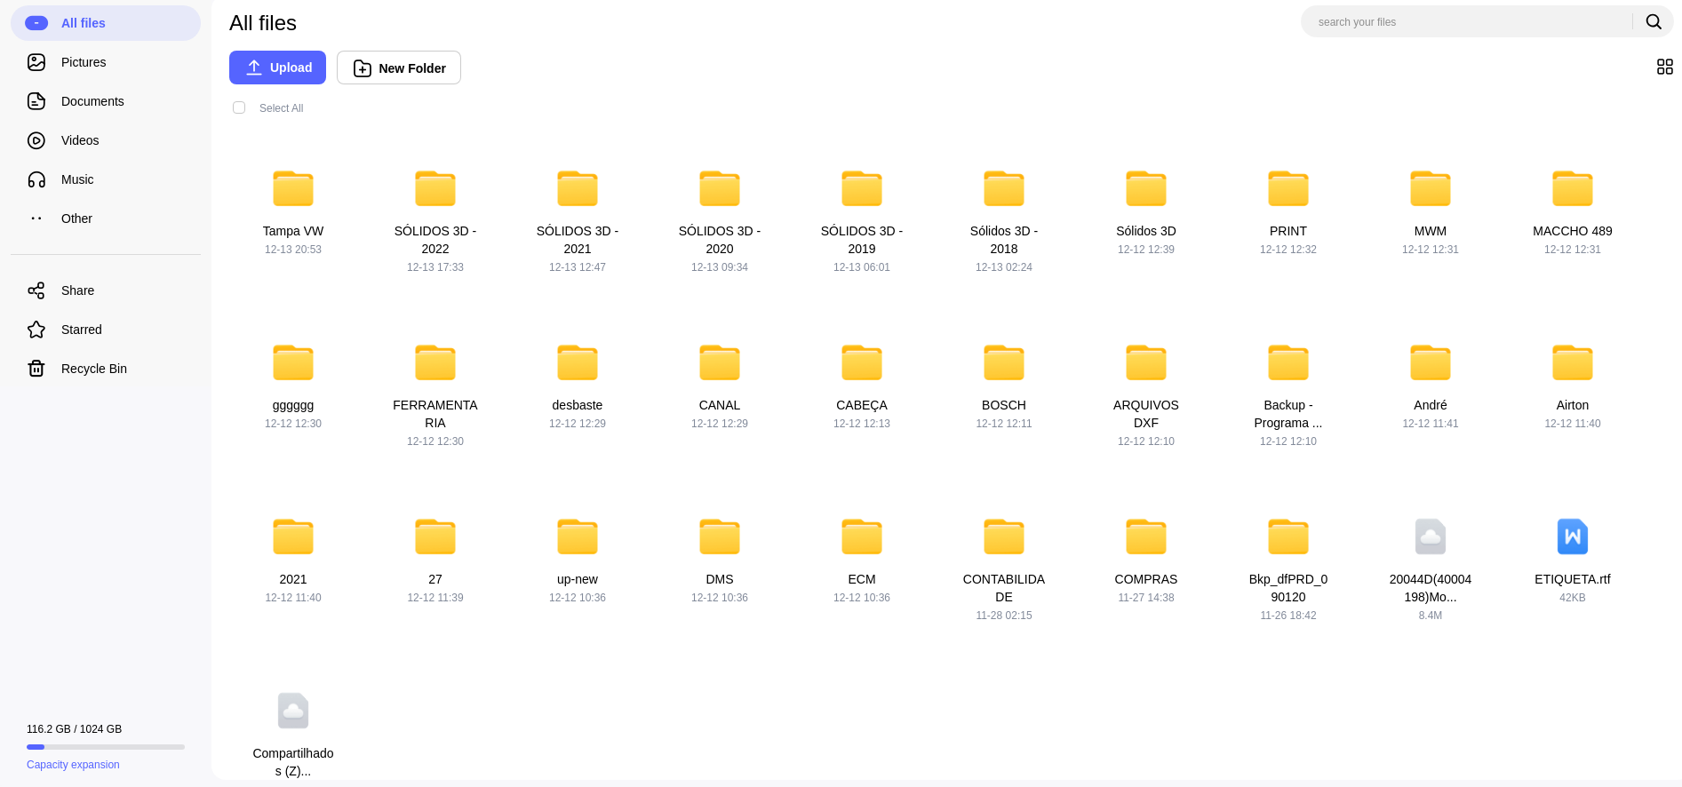1682x787 pixels.
Task: Open the FERRAMENTARIA folder icon
Action: click(x=435, y=362)
